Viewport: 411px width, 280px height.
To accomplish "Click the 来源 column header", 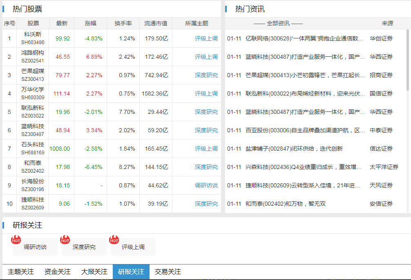I will [x=387, y=23].
